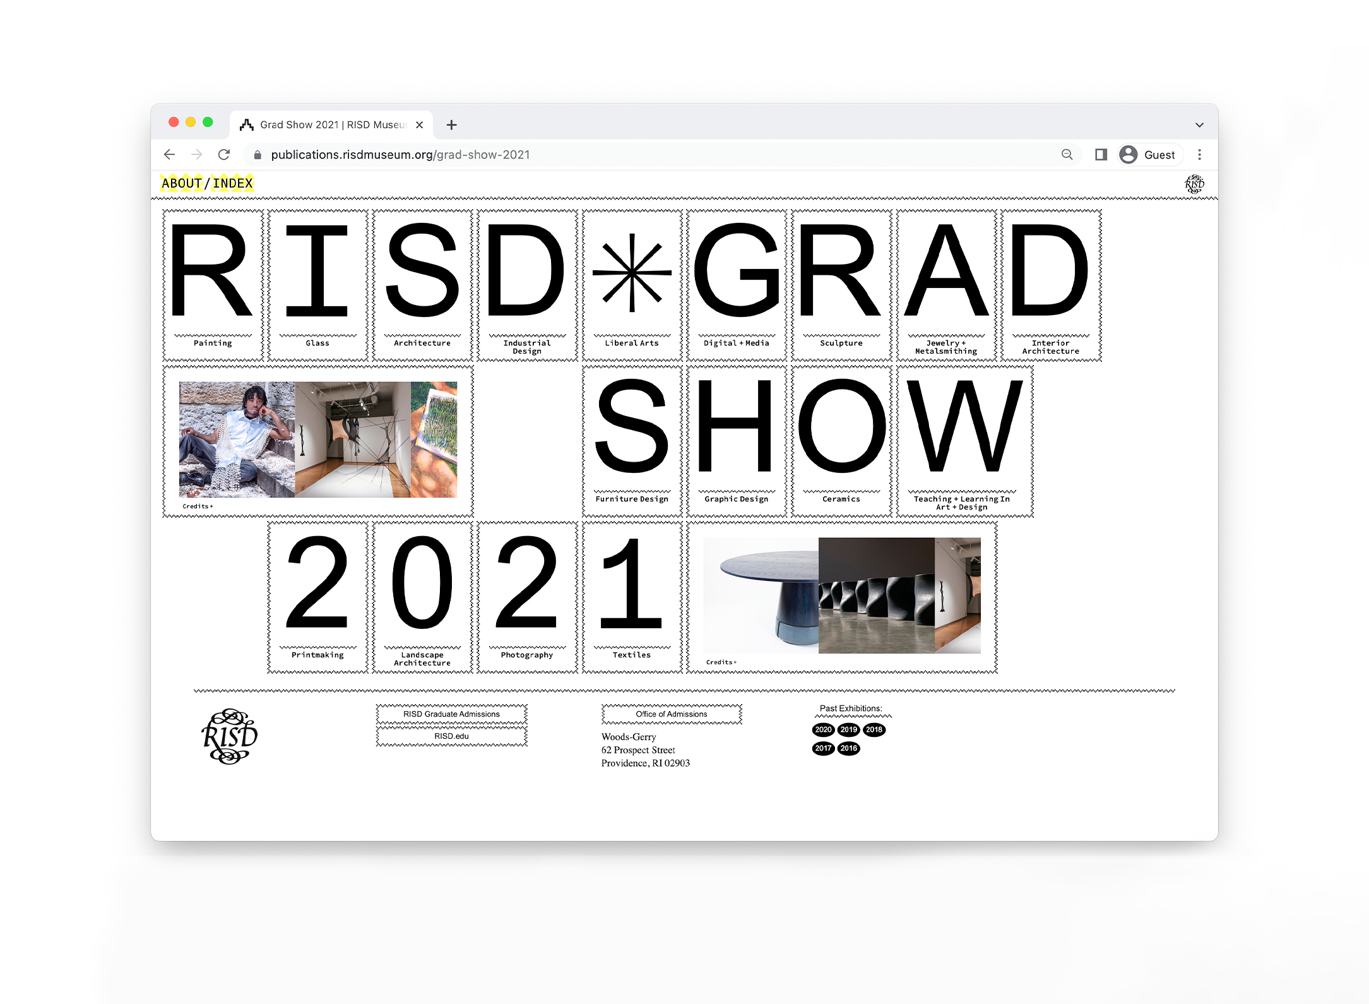
Task: Open a new browser tab with plus
Action: click(x=451, y=125)
